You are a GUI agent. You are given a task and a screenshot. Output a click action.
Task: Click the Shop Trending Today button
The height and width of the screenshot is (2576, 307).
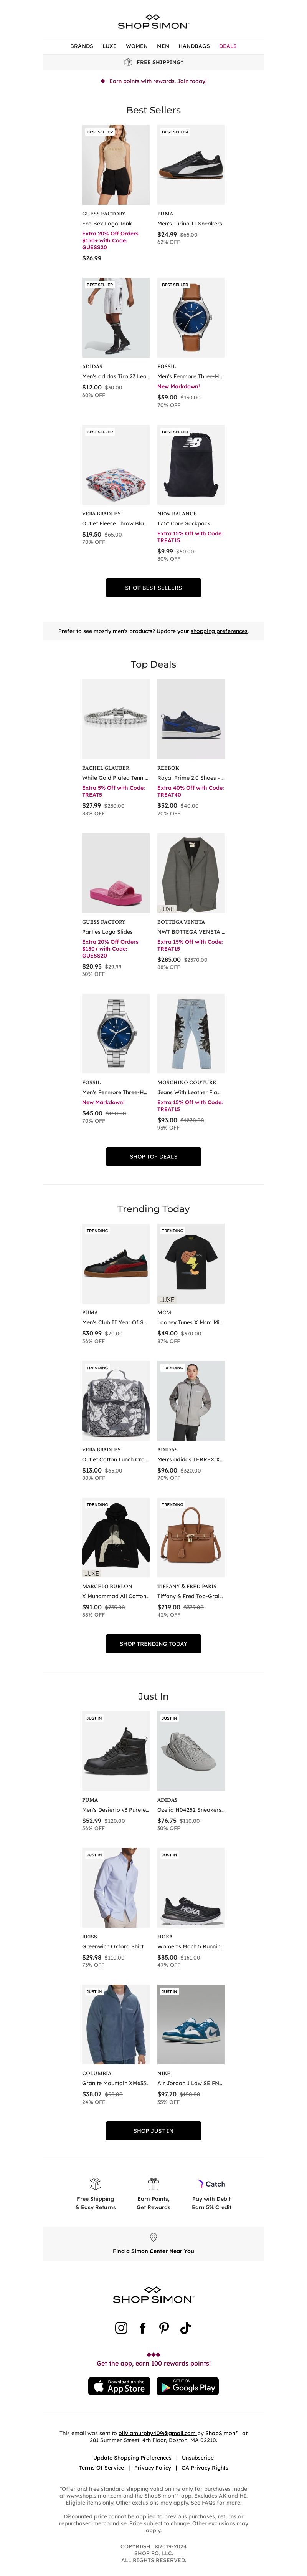(x=153, y=1643)
